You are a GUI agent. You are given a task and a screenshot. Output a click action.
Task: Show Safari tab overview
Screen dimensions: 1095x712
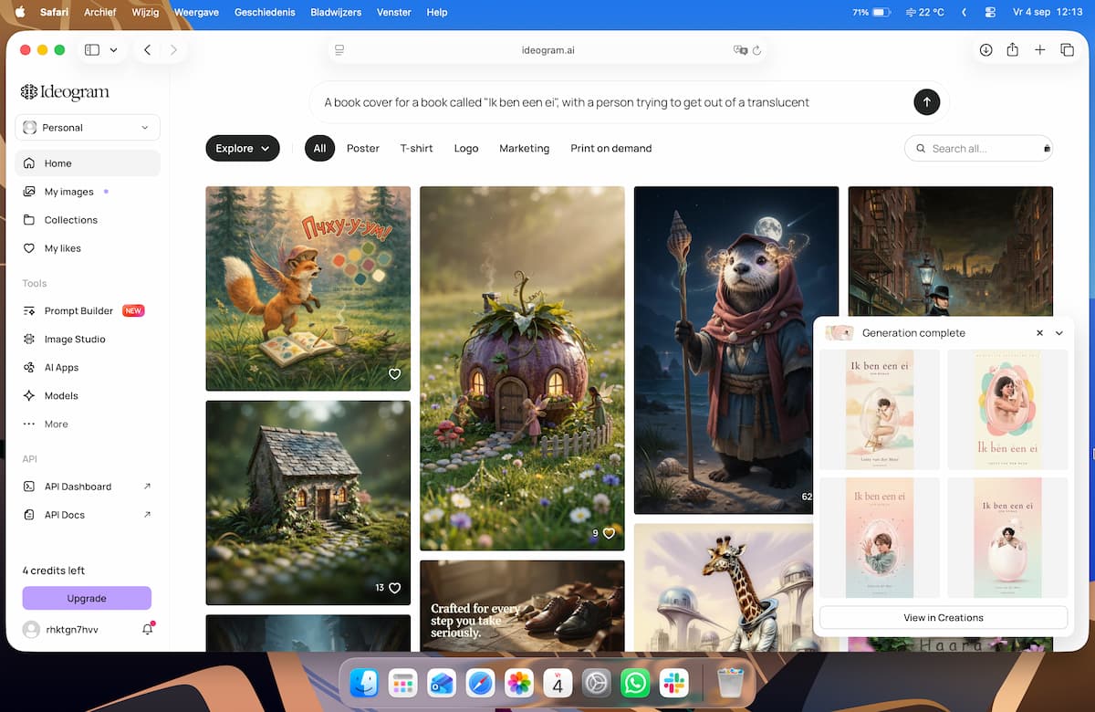1067,50
